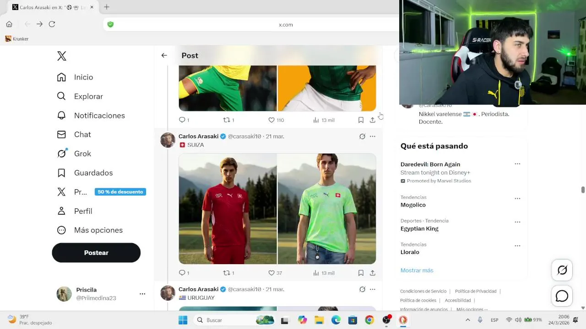Go to Inicio in sidebar
This screenshot has height=329, width=586.
coord(75,77)
